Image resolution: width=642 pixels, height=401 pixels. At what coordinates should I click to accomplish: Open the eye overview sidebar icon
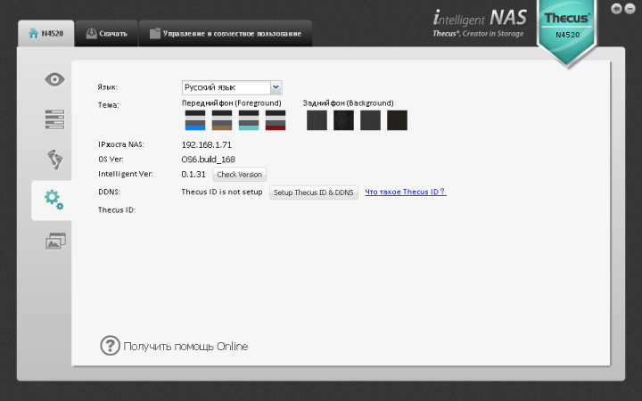(x=54, y=79)
